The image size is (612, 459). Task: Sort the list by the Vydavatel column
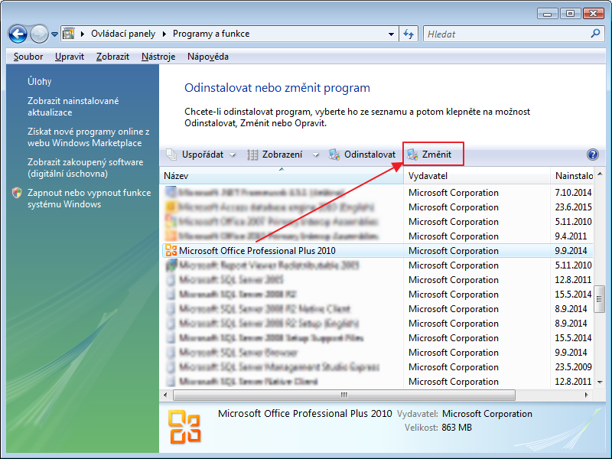[477, 176]
